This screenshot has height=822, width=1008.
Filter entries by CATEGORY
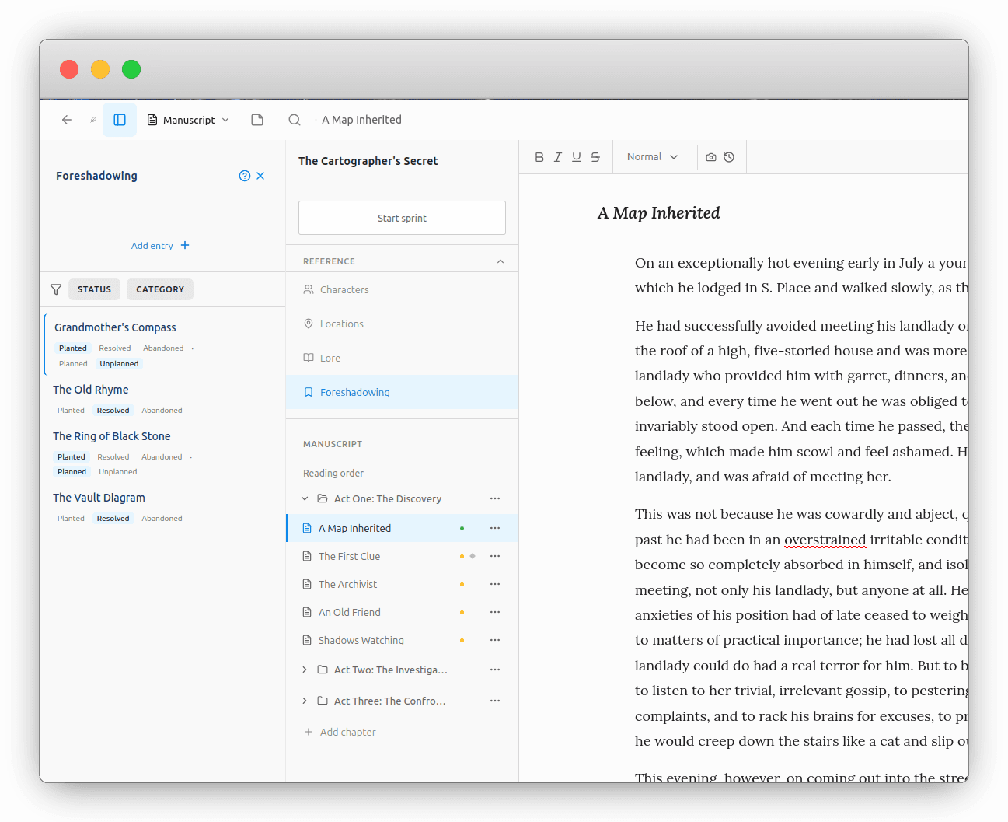[160, 289]
